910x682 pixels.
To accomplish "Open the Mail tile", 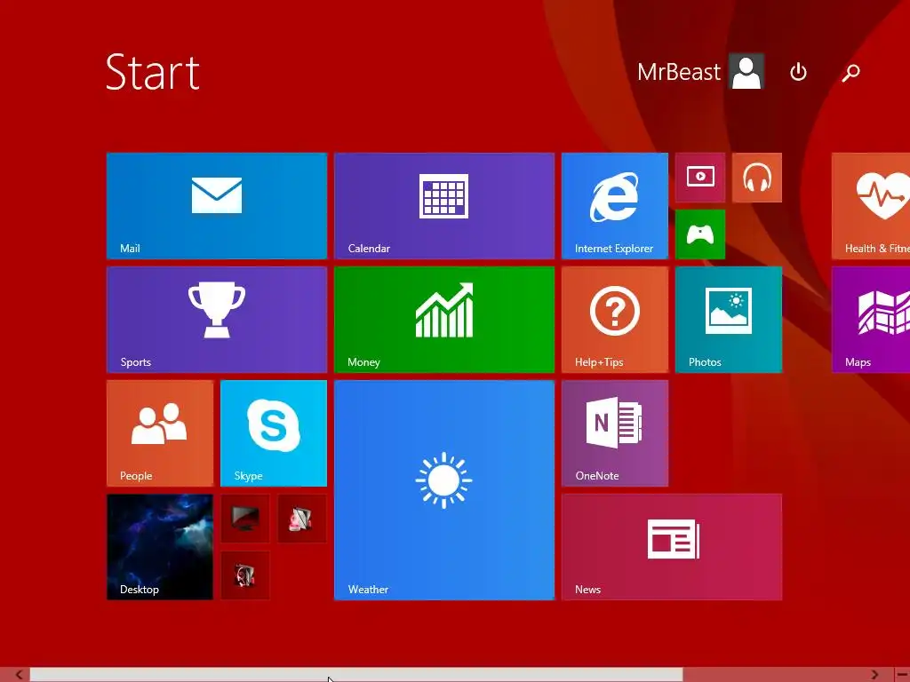I will pos(217,206).
